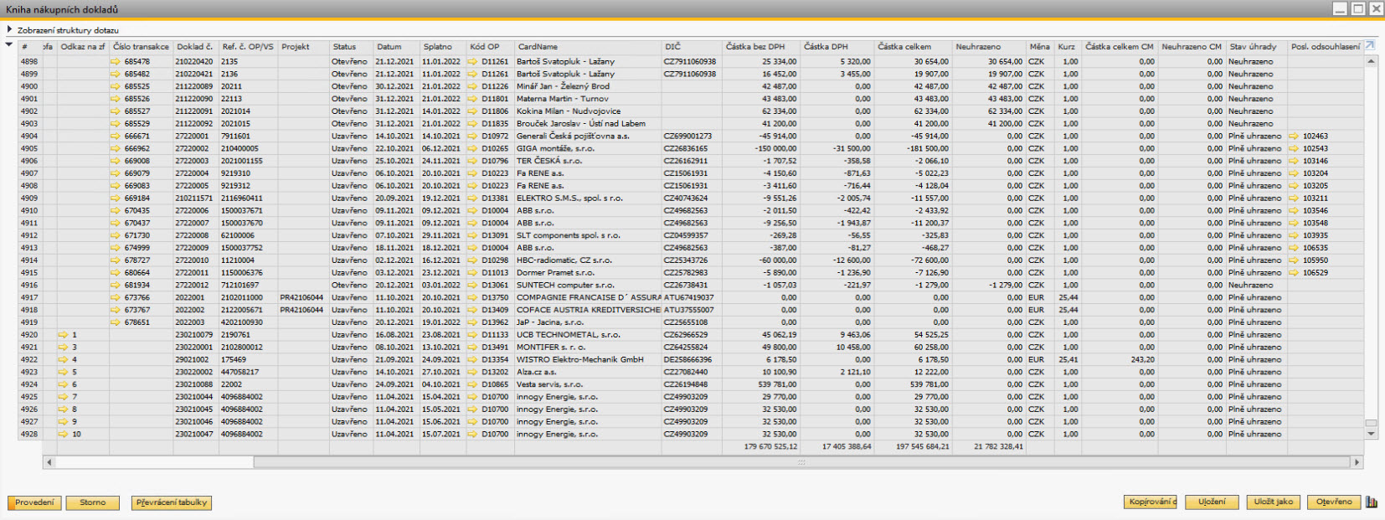Select document number 230210079
The width and height of the screenshot is (1385, 520).
tap(195, 335)
